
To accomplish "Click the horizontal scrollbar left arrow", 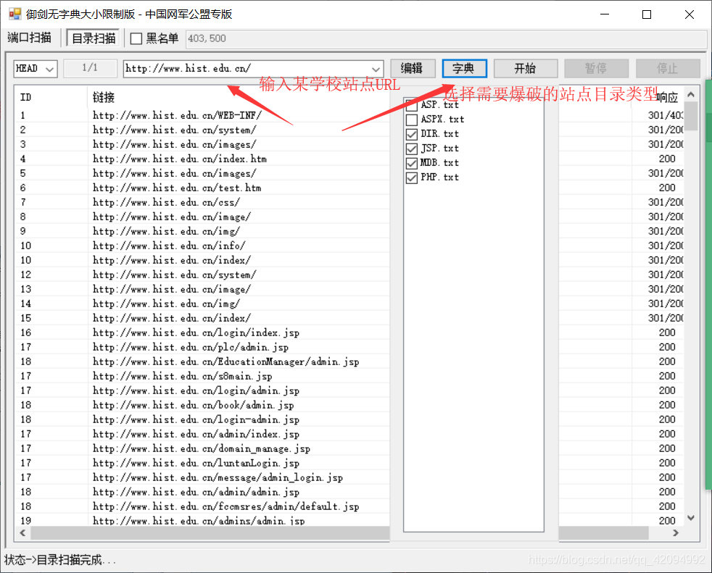I will [x=22, y=533].
